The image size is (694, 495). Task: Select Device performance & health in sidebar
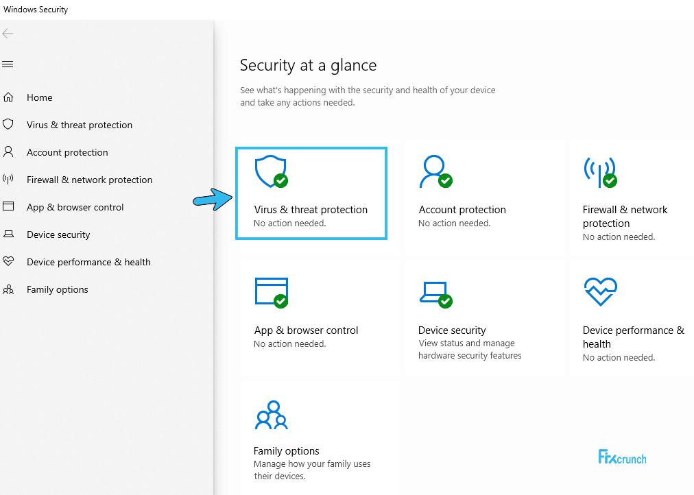coord(88,262)
